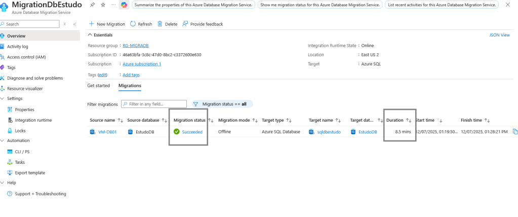Screen dimensions: 518x217
Task: Collapse the Settings group in sidebar
Action: click(x=3, y=99)
